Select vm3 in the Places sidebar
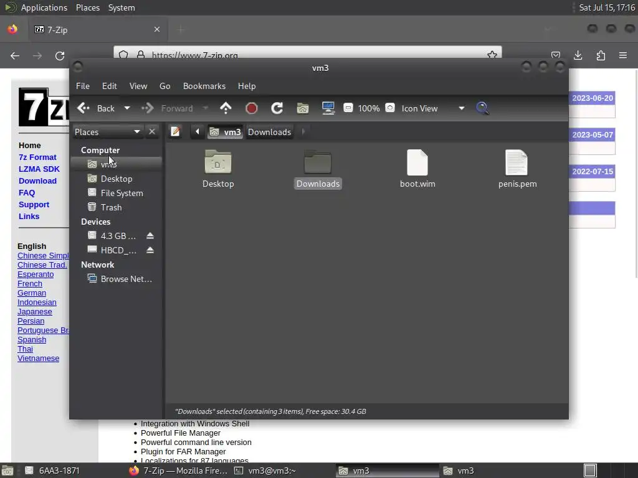This screenshot has width=638, height=478. point(117,164)
